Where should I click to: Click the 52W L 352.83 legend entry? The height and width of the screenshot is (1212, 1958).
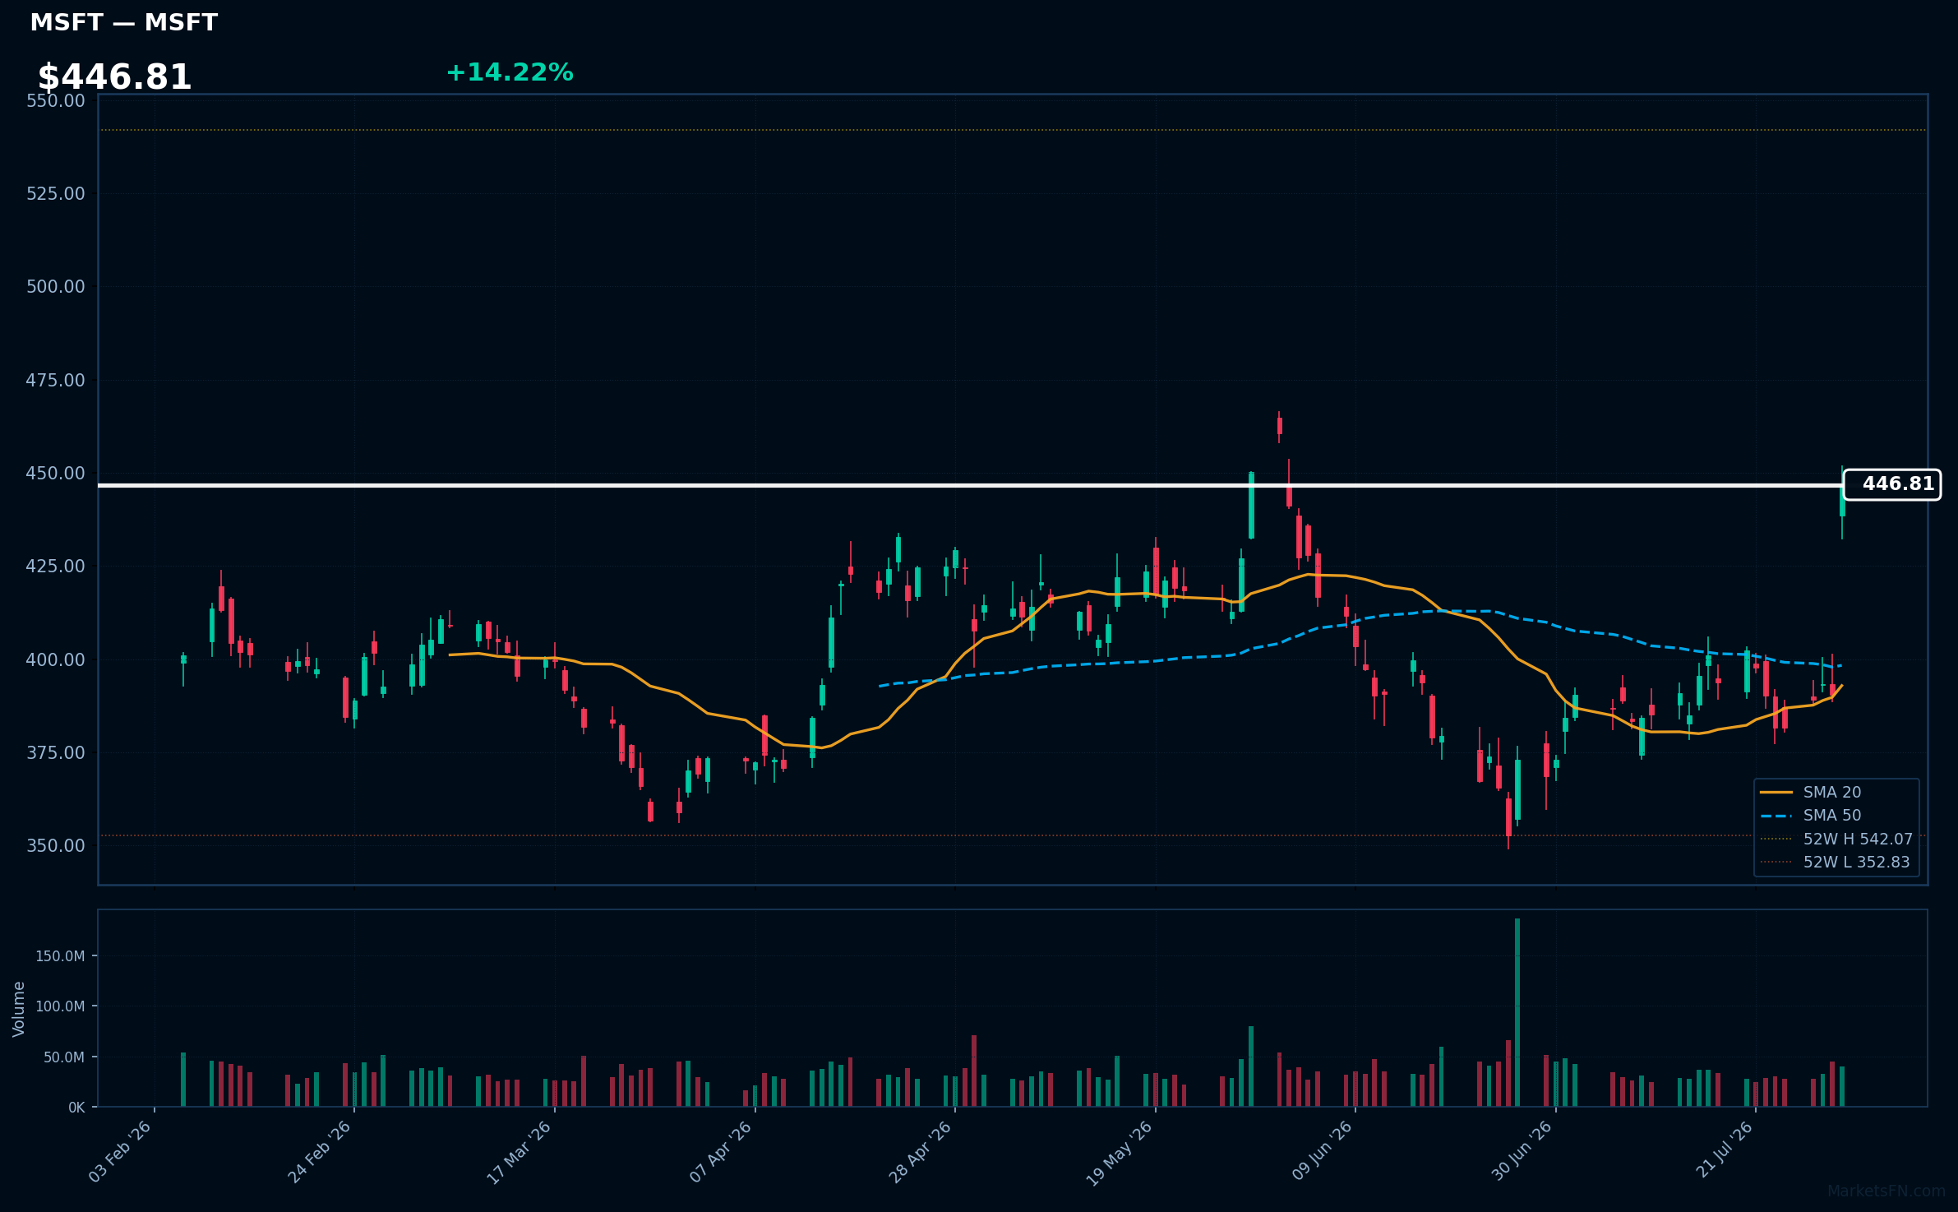pos(1835,862)
